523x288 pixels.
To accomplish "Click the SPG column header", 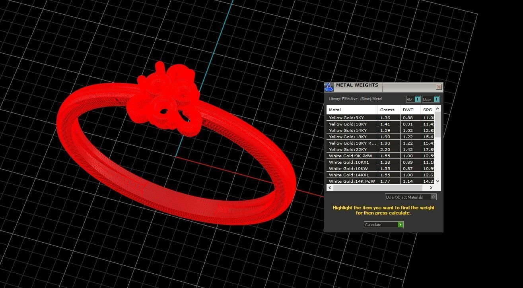I will coord(428,110).
